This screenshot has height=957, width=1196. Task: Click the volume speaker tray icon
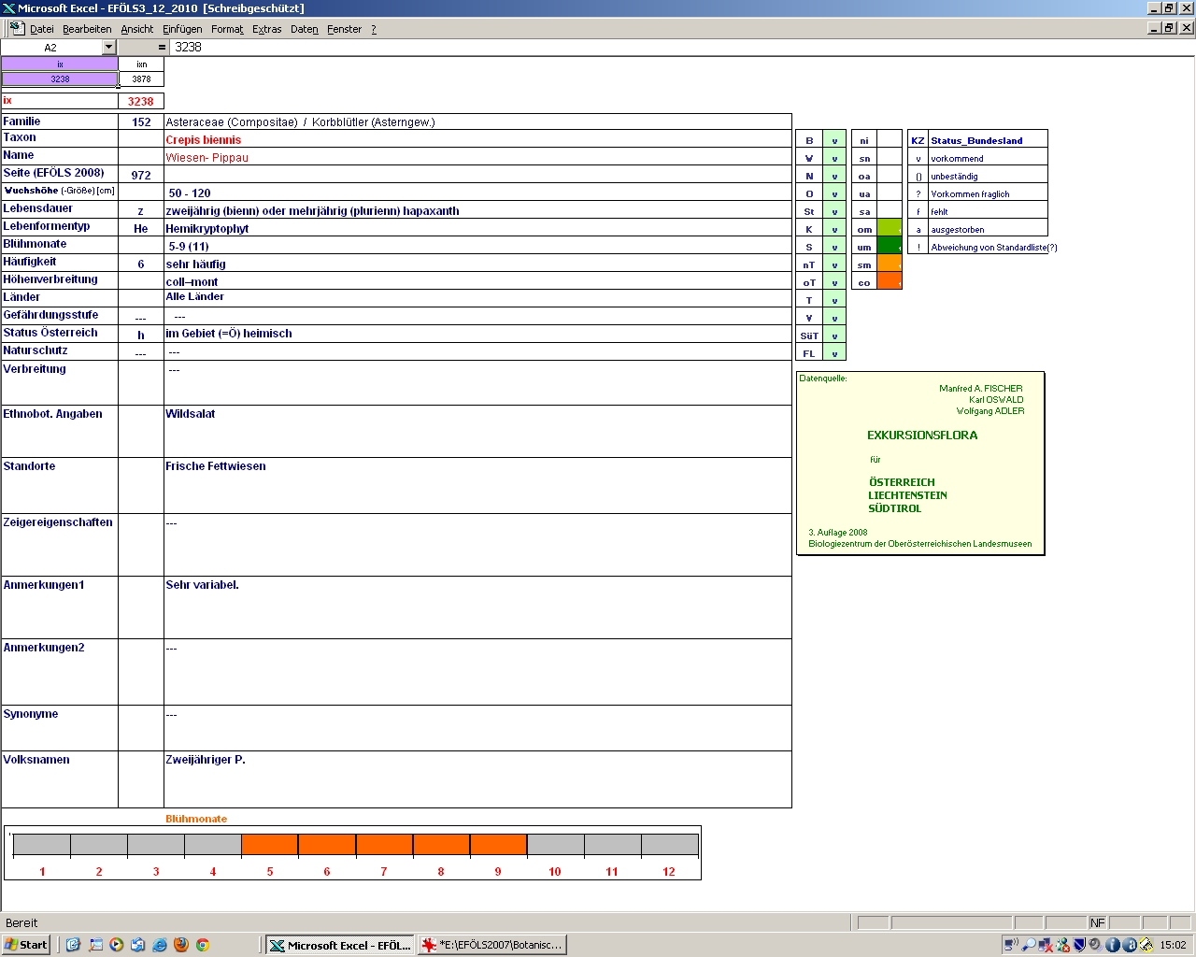click(1095, 945)
